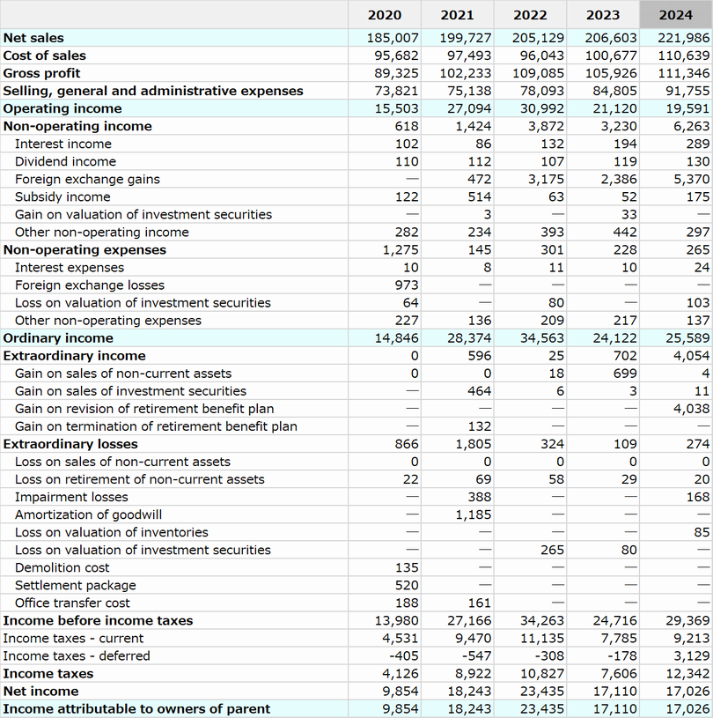This screenshot has width=713, height=718.
Task: Select 2021 Subsidy income value 514
Action: tap(480, 197)
